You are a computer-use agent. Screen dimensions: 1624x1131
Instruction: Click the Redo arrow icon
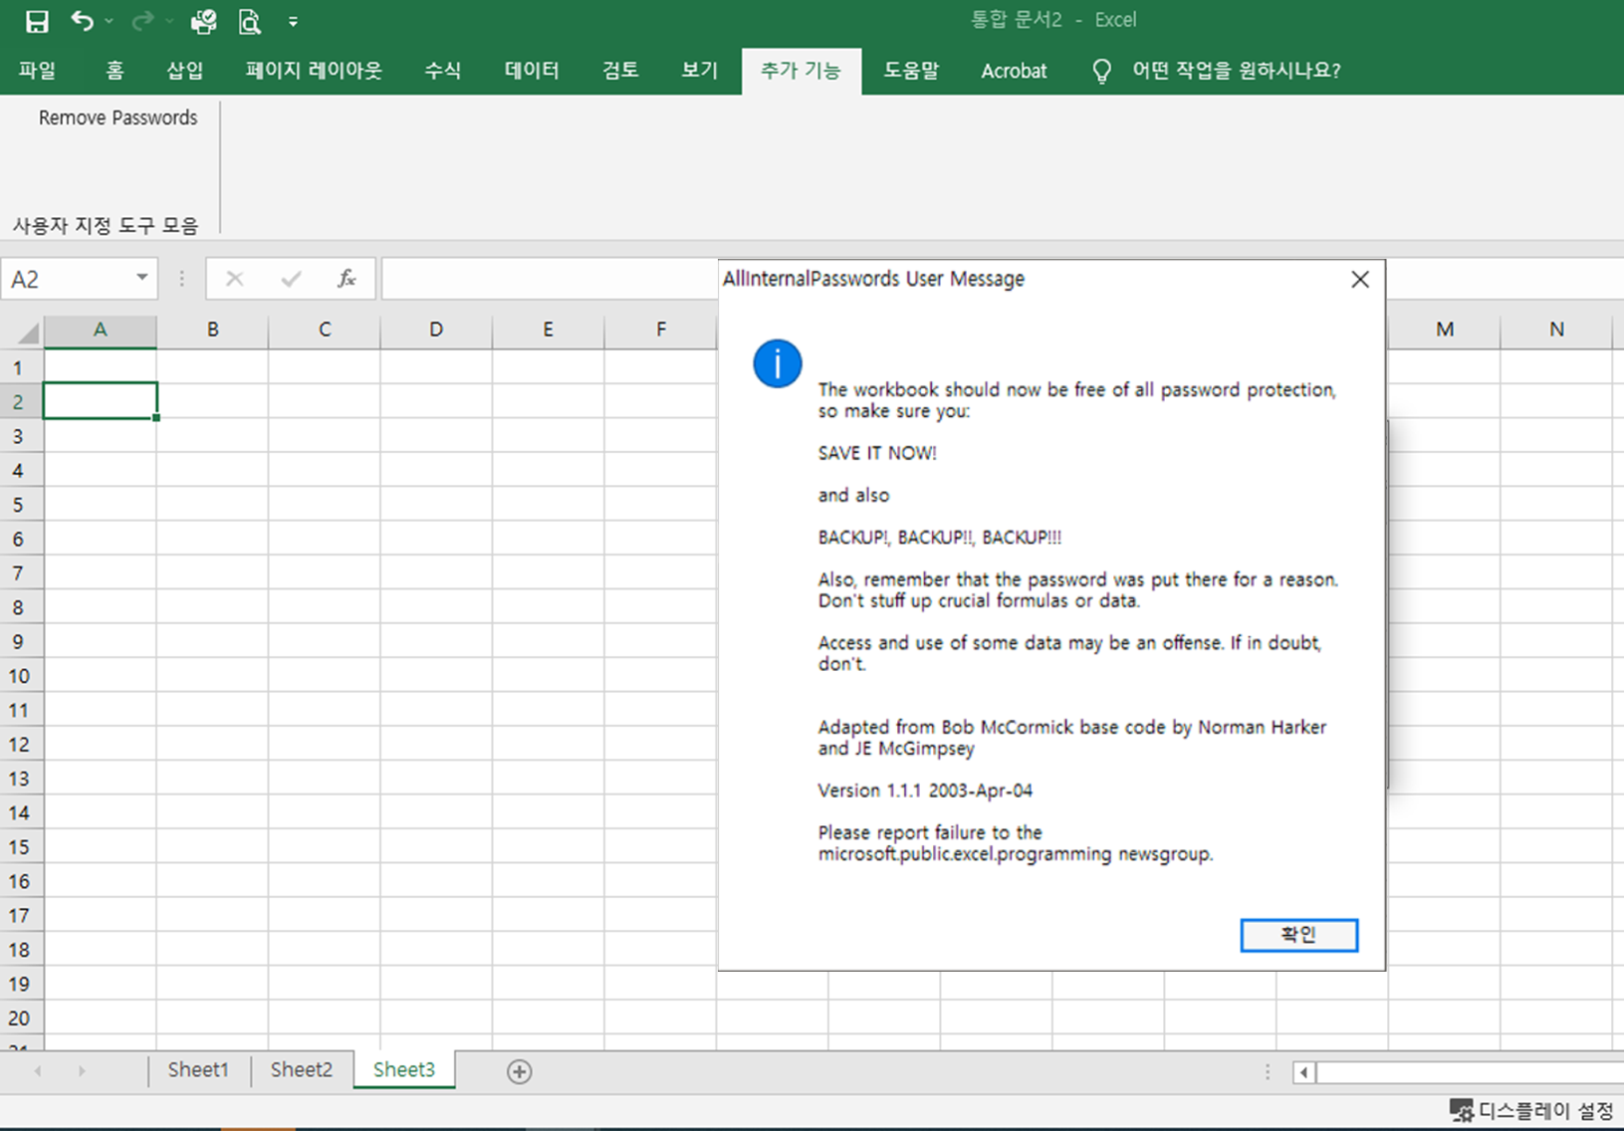[142, 21]
